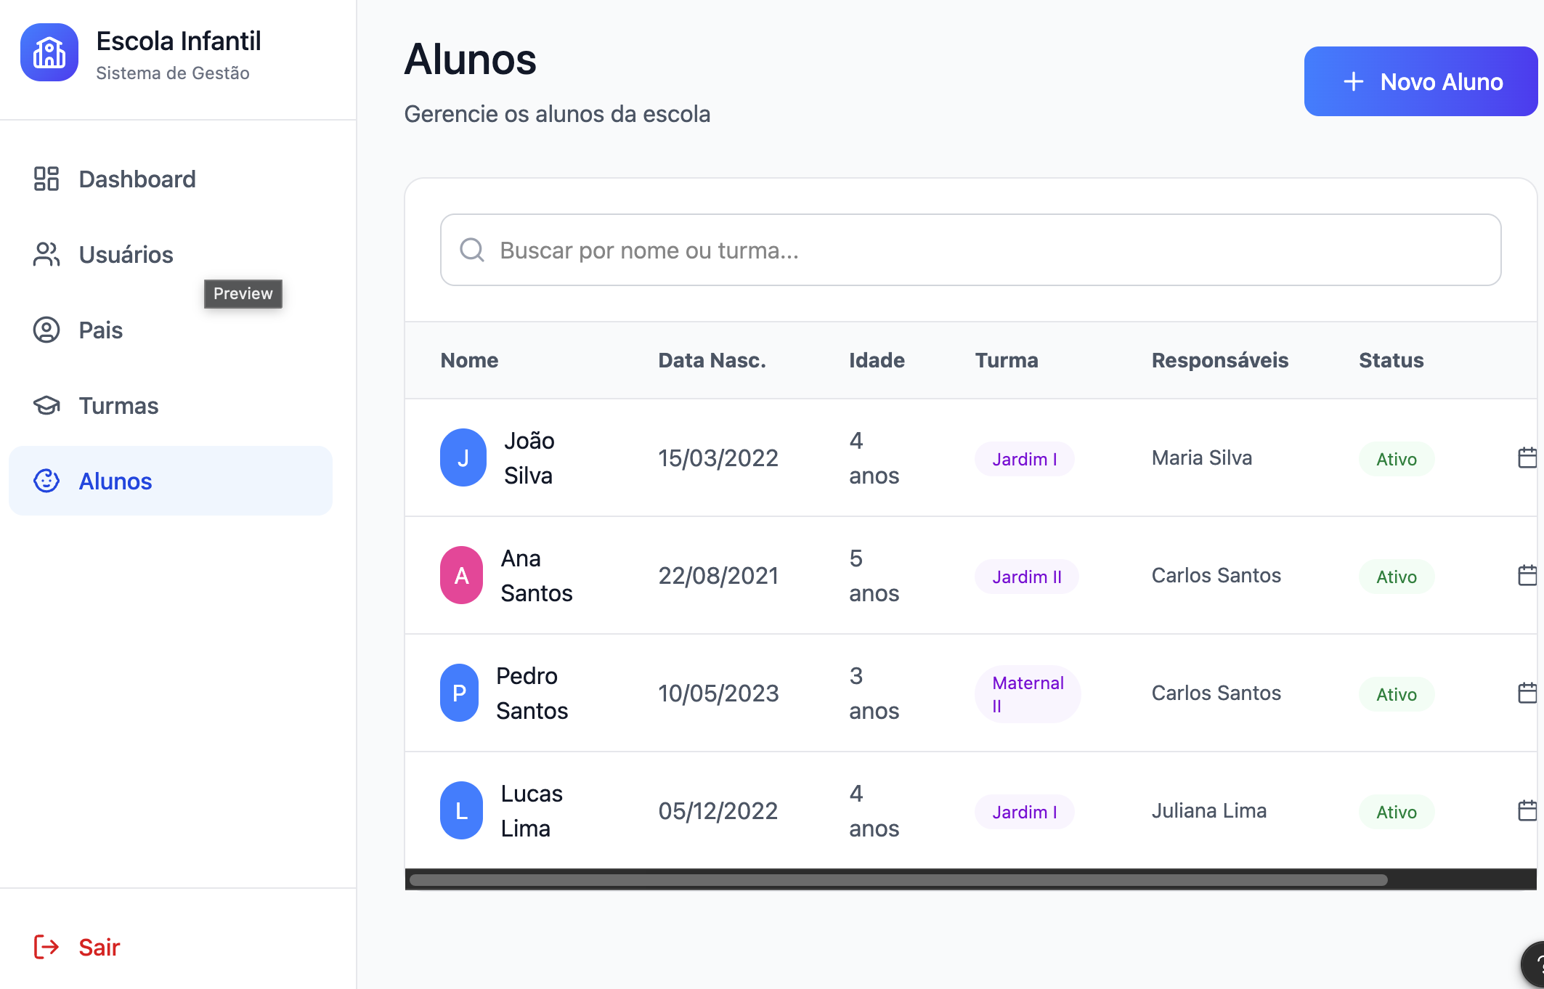
Task: Click the name João Silva
Action: [529, 457]
